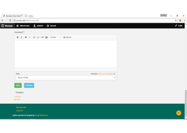The height and width of the screenshot is (133, 187).
Task: Visit the DropThemes.in link
Action: [41, 115]
